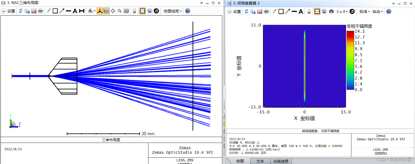This screenshot has width=415, height=164.
Task: Toggle active cursor in detector viewer
Action: click(x=317, y=11)
